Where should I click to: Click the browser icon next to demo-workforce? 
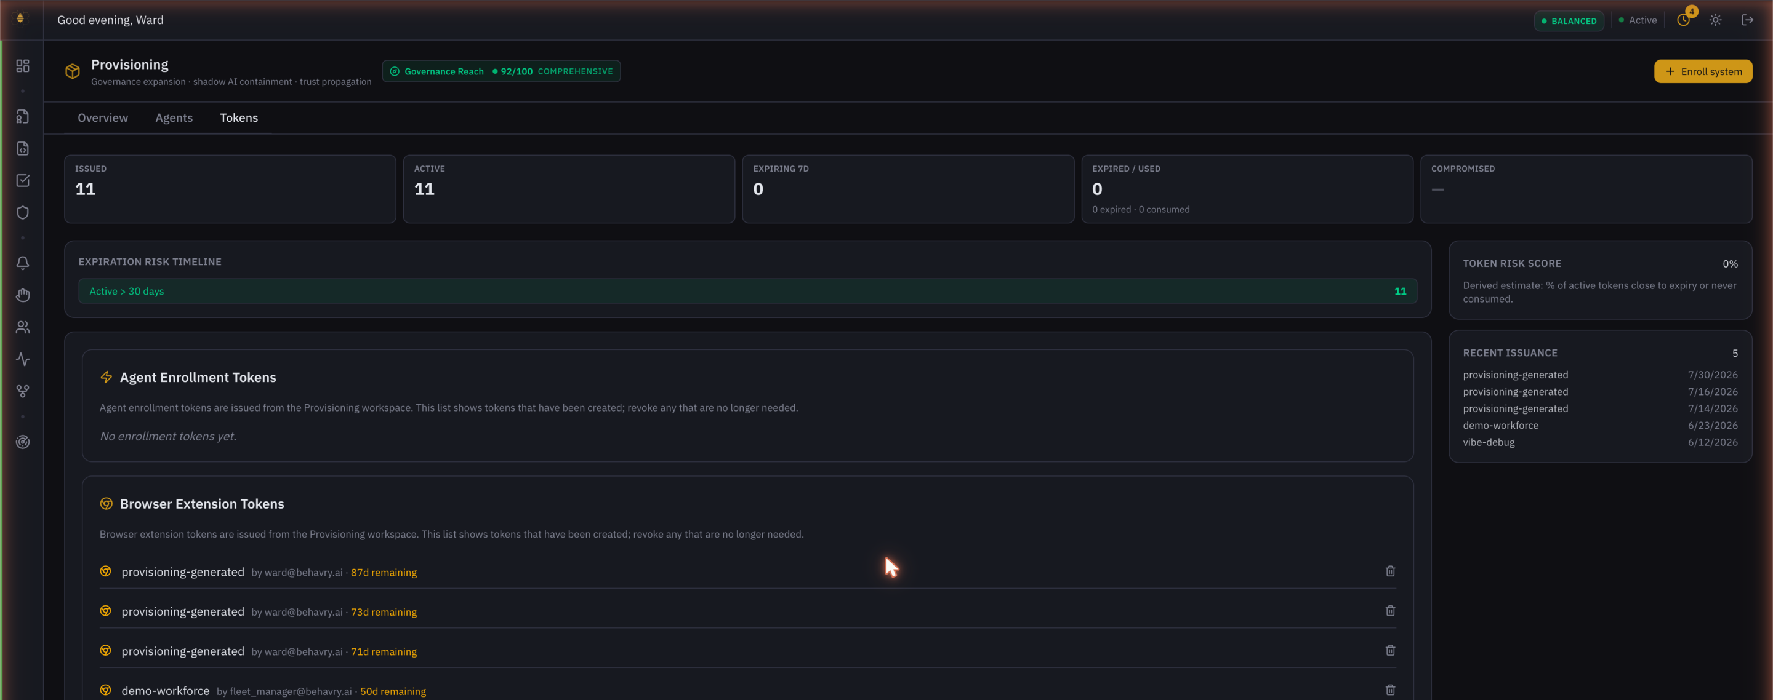coord(105,690)
